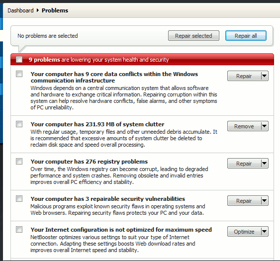Repair the core data conflicts
Image resolution: width=280 pixels, height=261 pixels.
click(244, 76)
